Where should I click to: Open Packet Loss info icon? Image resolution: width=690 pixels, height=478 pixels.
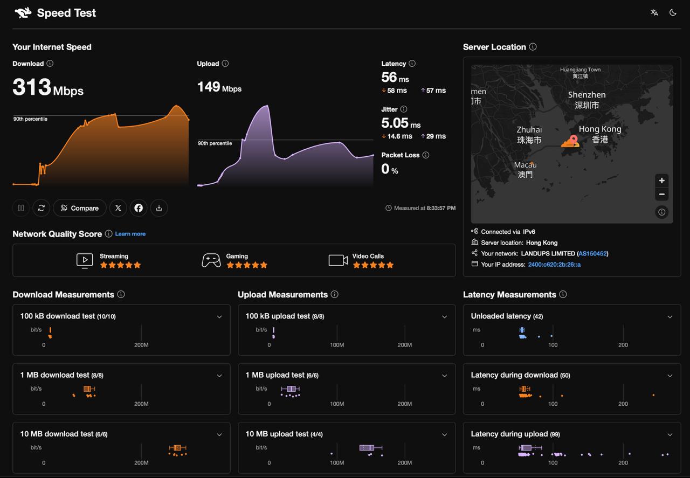(x=426, y=155)
